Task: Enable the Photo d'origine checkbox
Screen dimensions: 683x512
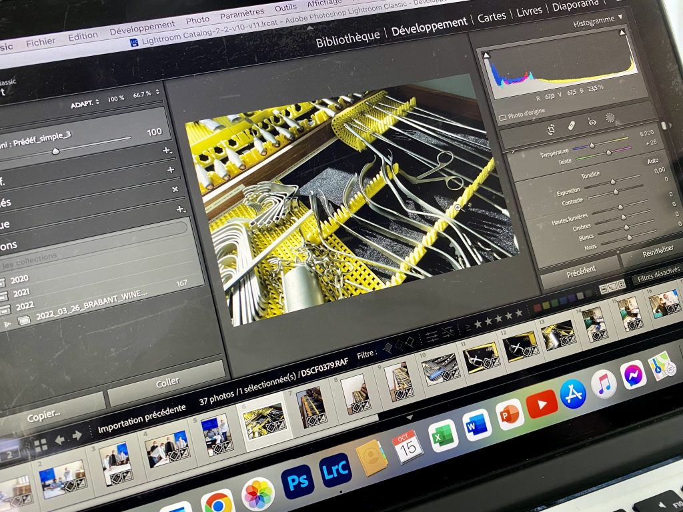Action: (x=502, y=117)
